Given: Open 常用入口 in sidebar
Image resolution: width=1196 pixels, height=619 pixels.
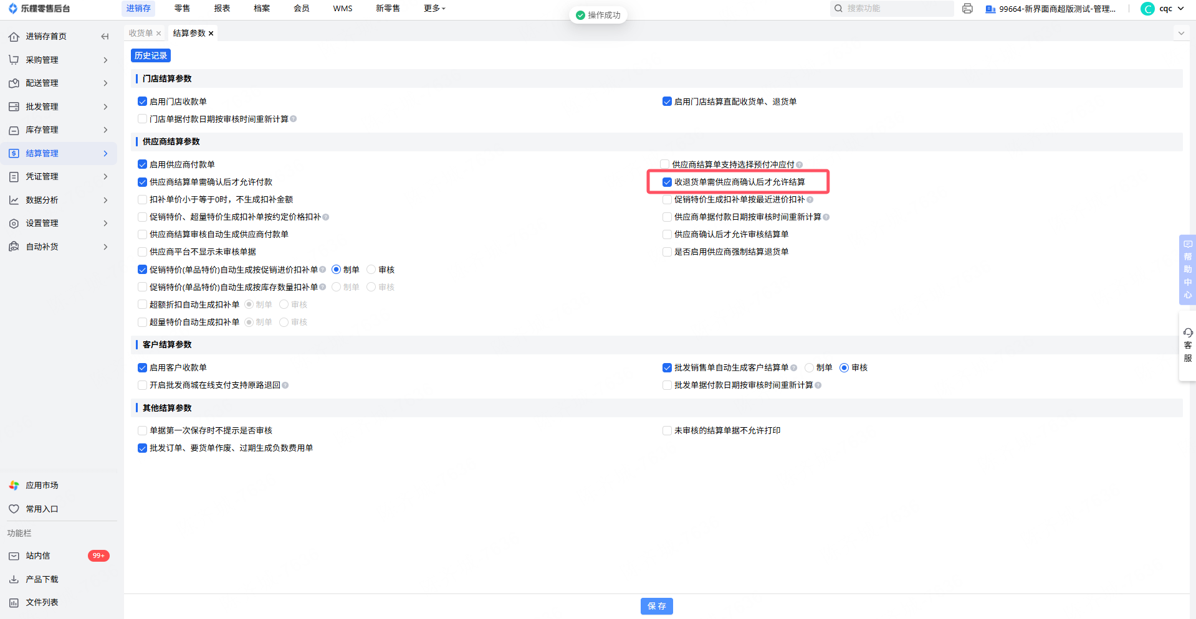Looking at the screenshot, I should pyautogui.click(x=42, y=509).
